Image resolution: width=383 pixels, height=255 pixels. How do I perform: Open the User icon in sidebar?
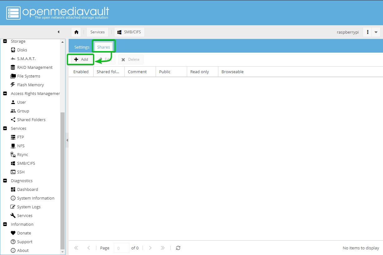point(13,102)
